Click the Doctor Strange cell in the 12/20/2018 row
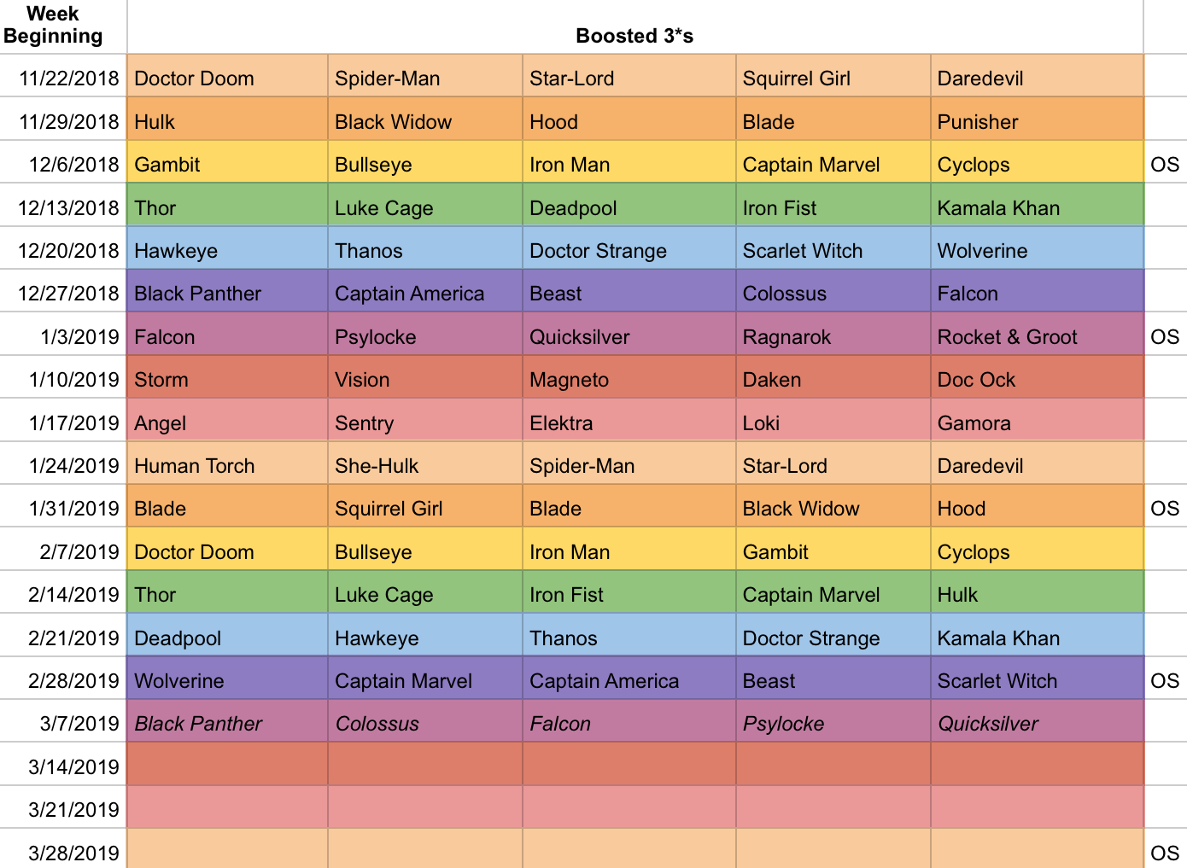This screenshot has width=1187, height=868. click(x=629, y=248)
